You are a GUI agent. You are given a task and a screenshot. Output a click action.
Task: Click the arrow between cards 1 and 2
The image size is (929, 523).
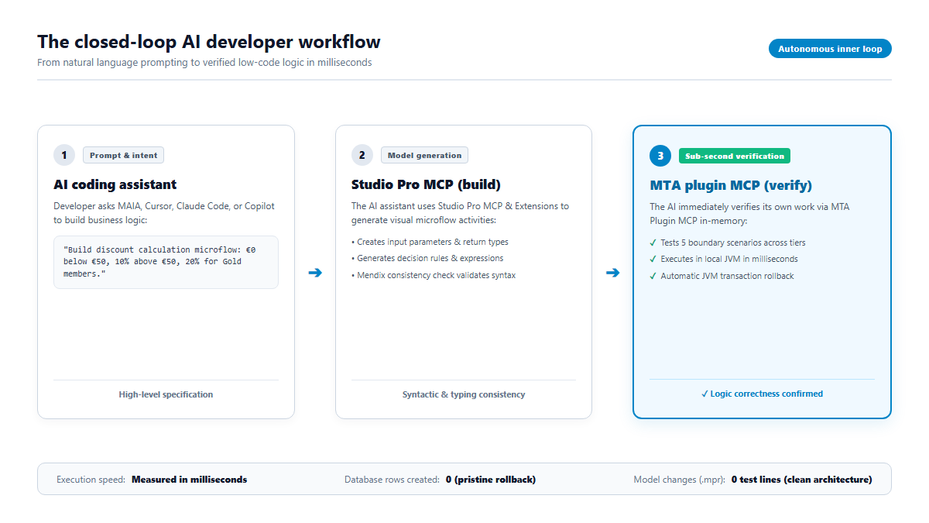[x=315, y=273]
